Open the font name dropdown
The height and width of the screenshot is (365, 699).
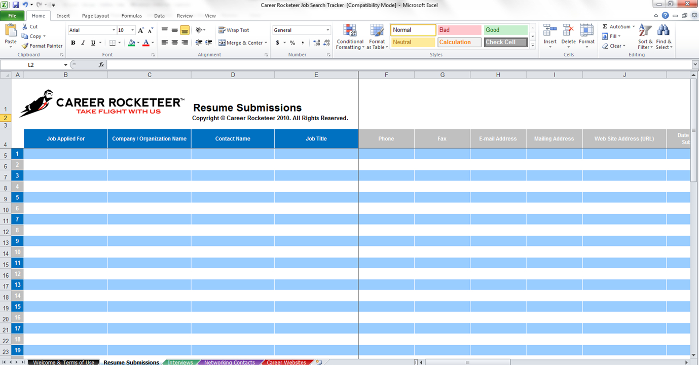coord(113,30)
